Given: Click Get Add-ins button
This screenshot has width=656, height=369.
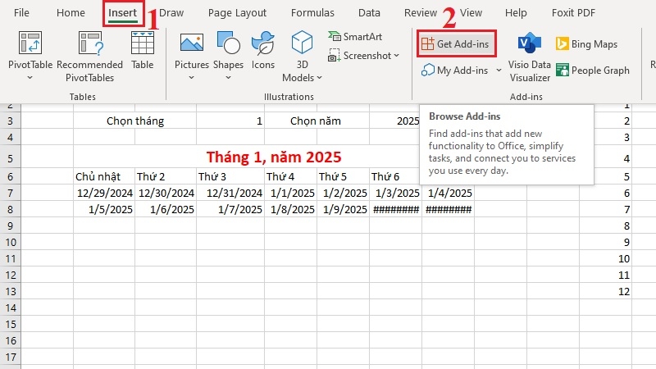Looking at the screenshot, I should (457, 43).
